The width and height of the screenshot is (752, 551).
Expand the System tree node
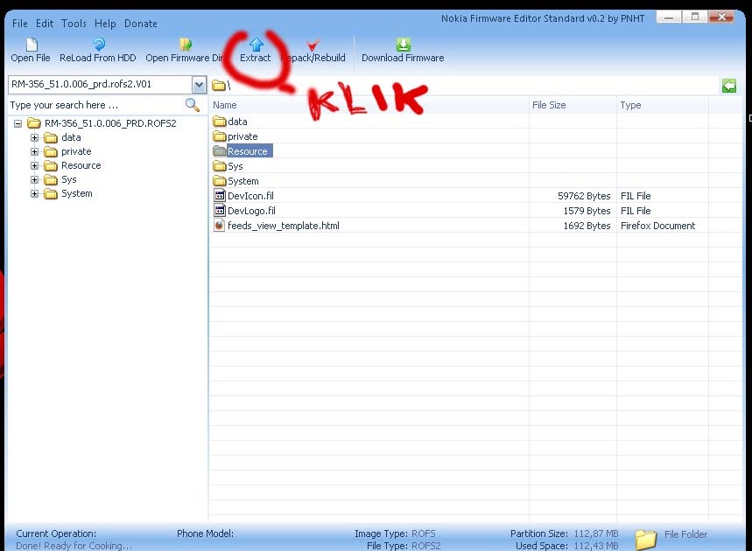[x=34, y=193]
